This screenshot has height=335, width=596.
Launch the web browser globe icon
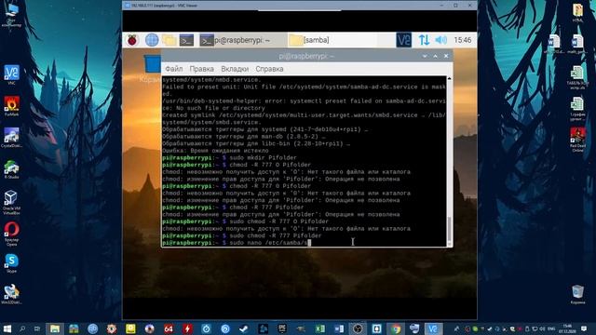pyautogui.click(x=152, y=40)
